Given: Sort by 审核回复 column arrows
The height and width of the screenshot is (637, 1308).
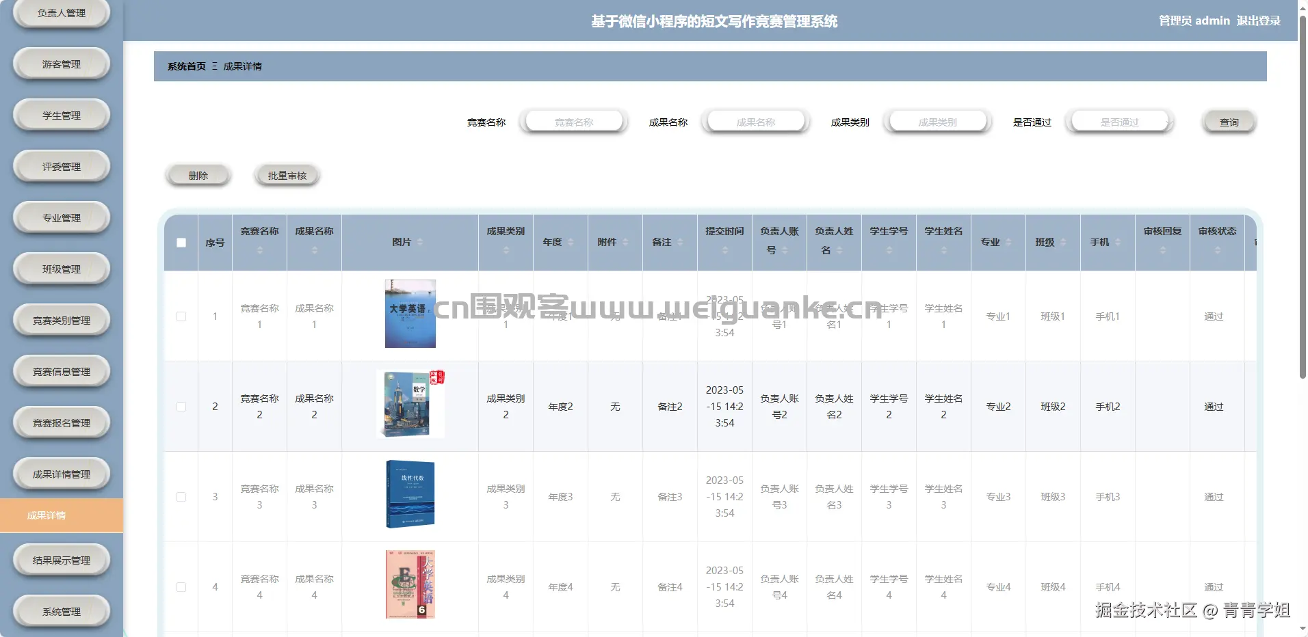Looking at the screenshot, I should coord(1162,250).
